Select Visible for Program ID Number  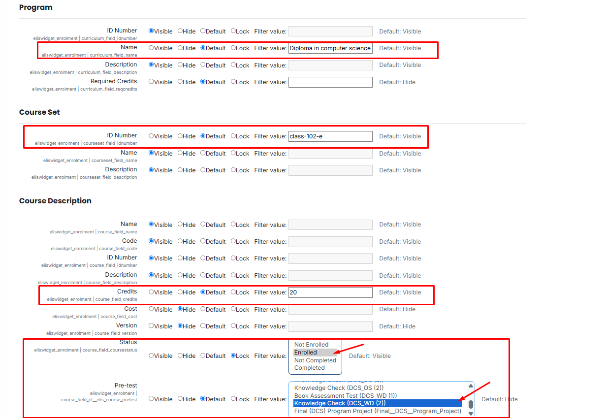pos(151,31)
